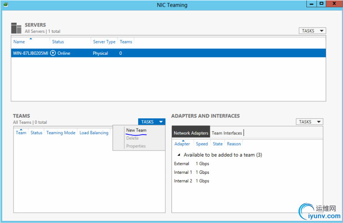Viewport: 343px width, 223px height.
Task: Choose New Team from the tasks menu
Action: [136, 130]
